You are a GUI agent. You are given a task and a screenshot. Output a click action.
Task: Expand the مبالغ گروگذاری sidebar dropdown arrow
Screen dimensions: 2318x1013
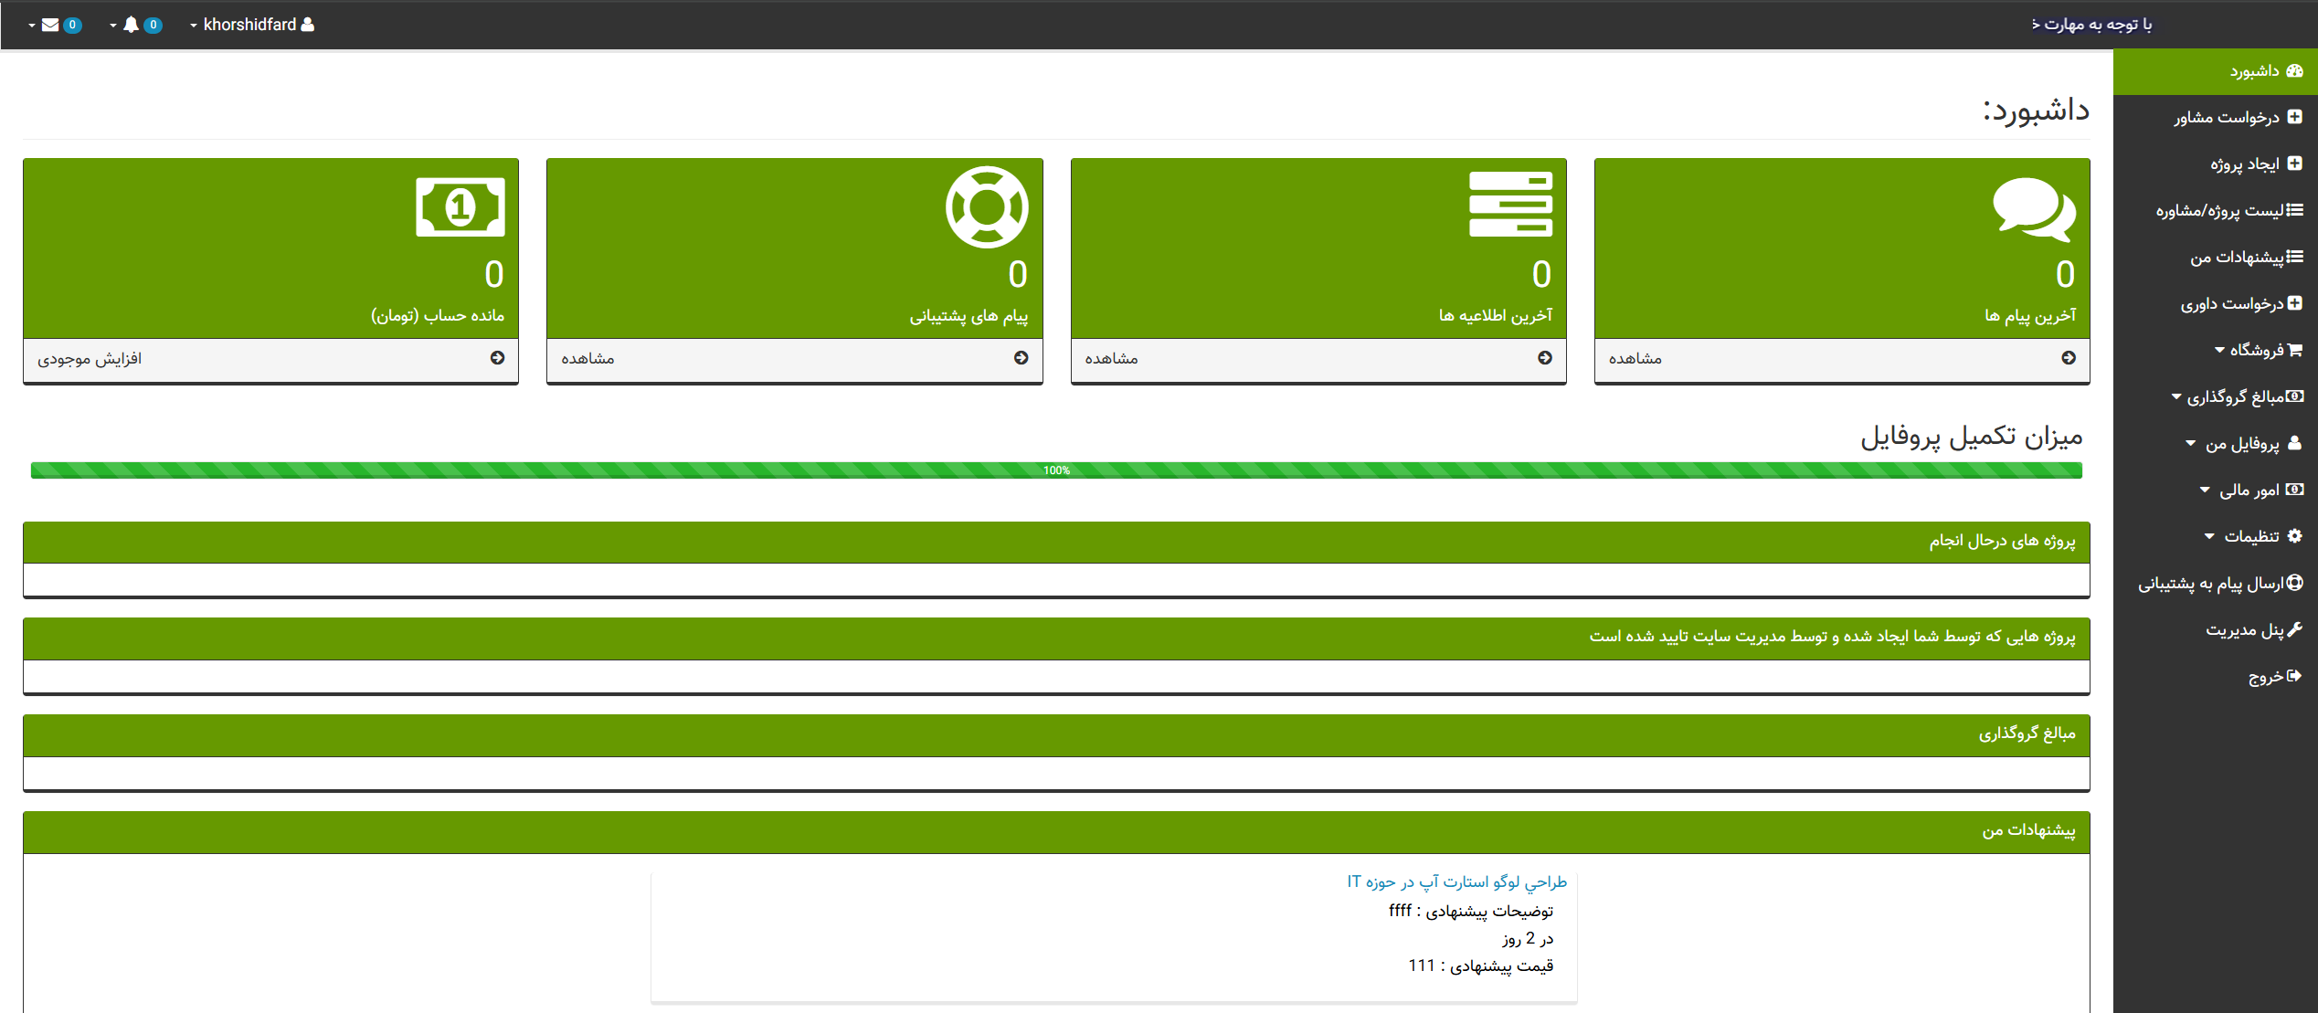pyautogui.click(x=2176, y=396)
